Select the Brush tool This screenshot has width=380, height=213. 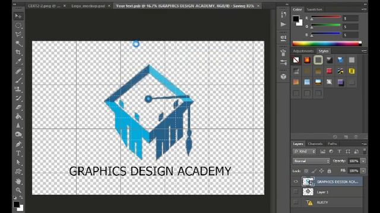click(x=18, y=80)
